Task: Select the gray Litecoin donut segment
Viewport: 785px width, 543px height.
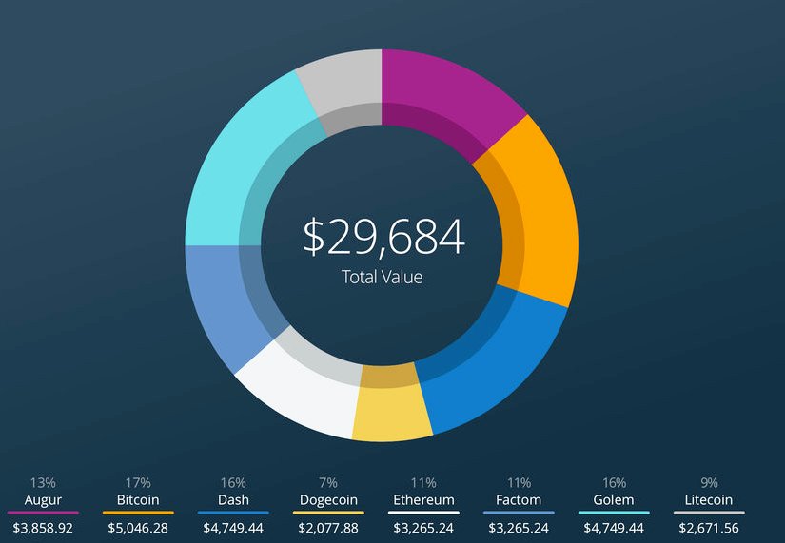Action: pyautogui.click(x=345, y=87)
